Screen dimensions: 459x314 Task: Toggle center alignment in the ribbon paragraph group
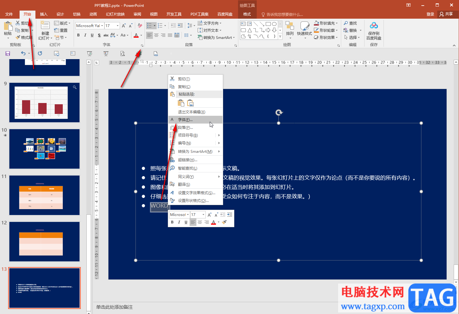click(156, 35)
